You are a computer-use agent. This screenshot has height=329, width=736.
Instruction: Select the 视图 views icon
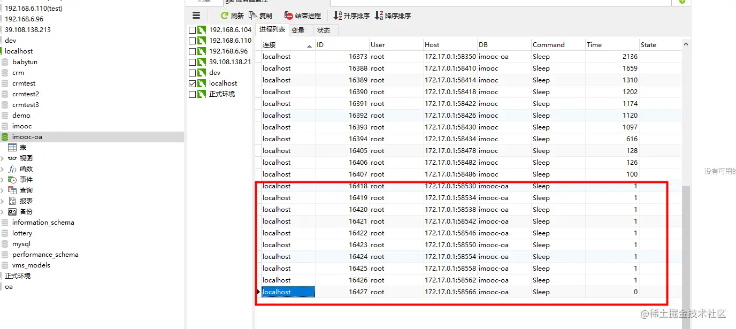click(x=12, y=158)
